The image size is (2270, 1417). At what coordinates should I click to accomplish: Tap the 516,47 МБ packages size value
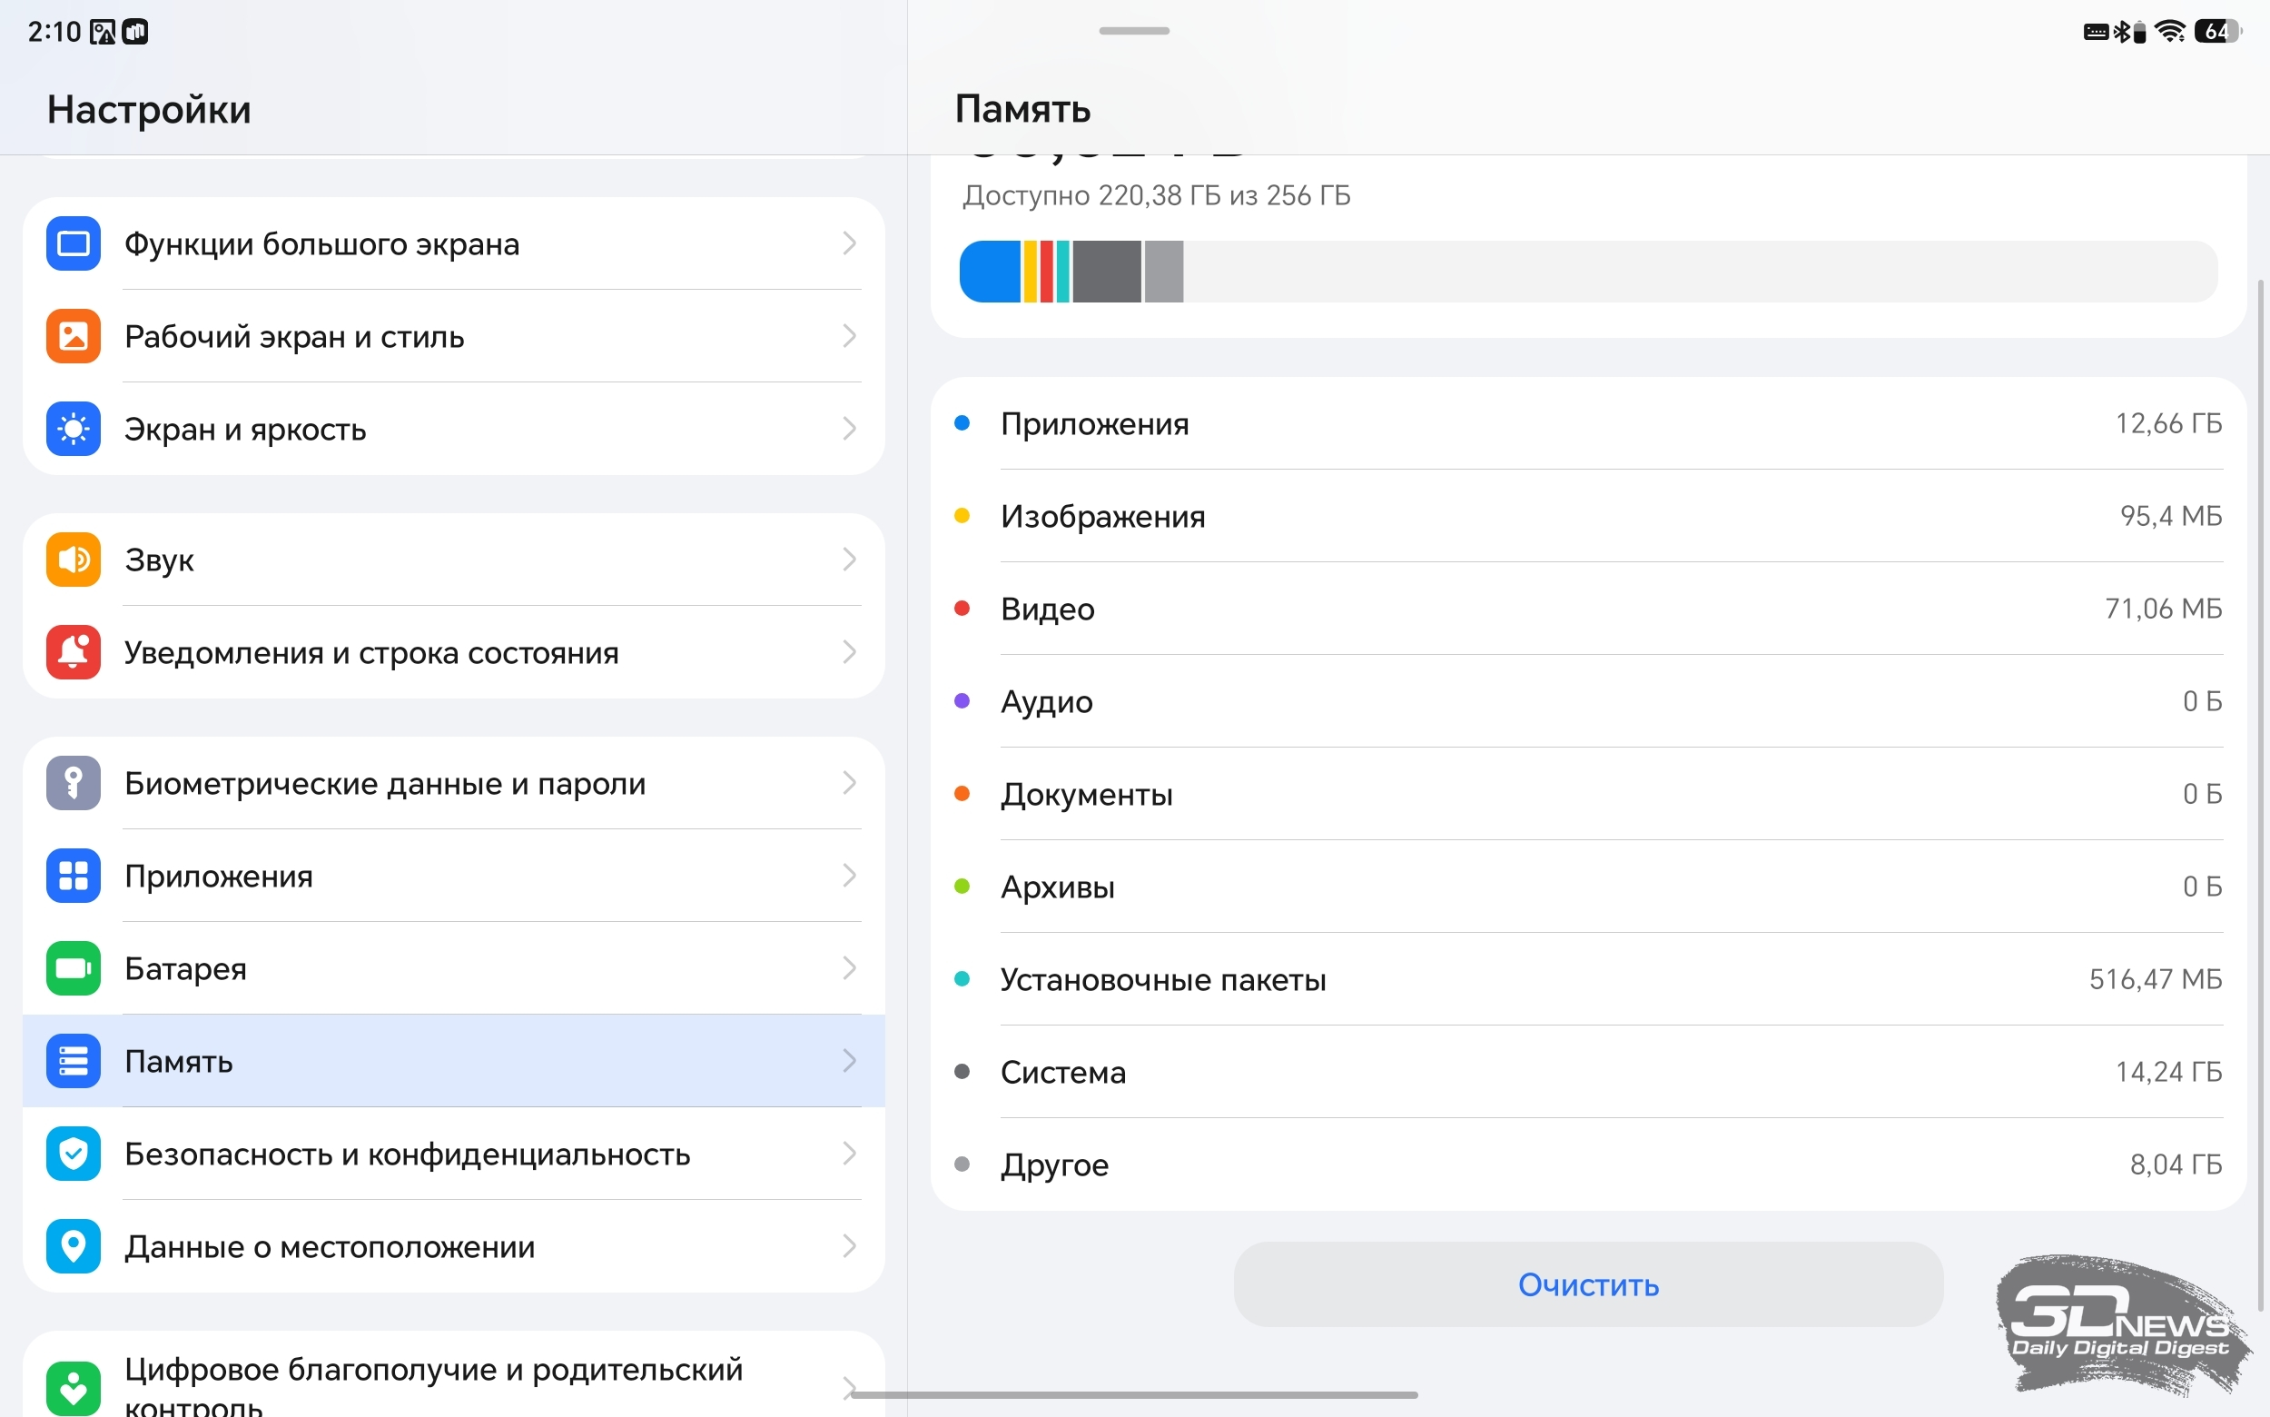tap(2156, 979)
